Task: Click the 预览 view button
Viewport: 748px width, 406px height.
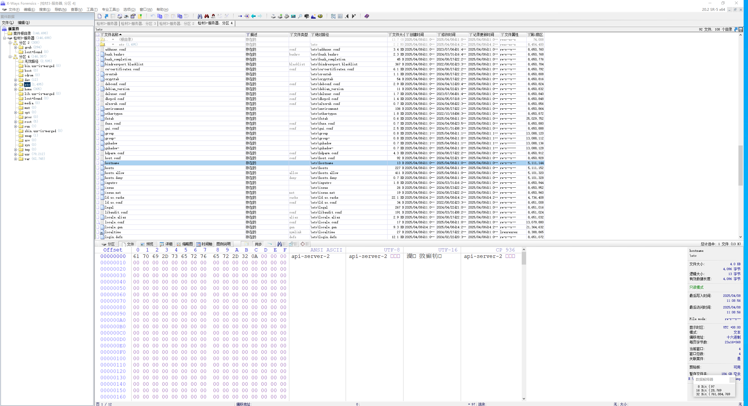Action: coord(147,244)
